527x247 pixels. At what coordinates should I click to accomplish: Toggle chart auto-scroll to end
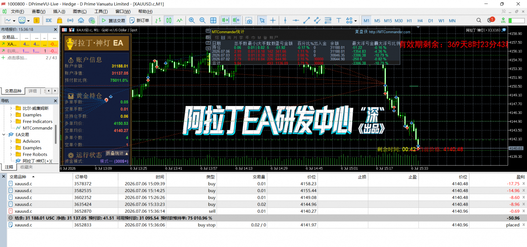point(225,20)
